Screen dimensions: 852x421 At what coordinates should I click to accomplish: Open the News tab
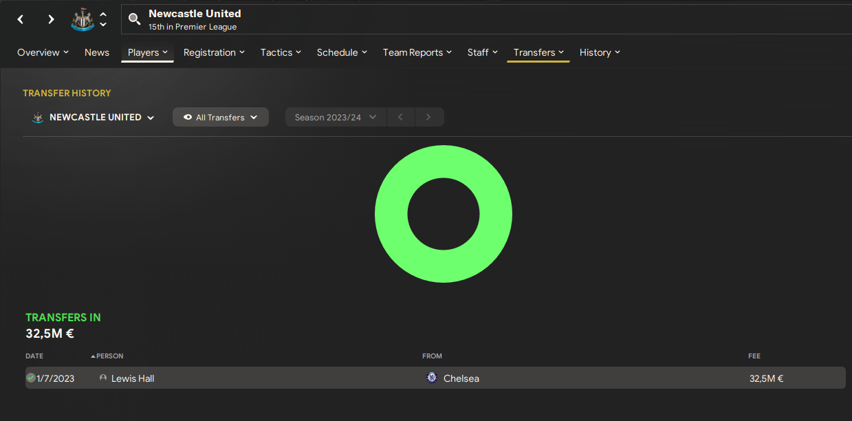coord(97,52)
